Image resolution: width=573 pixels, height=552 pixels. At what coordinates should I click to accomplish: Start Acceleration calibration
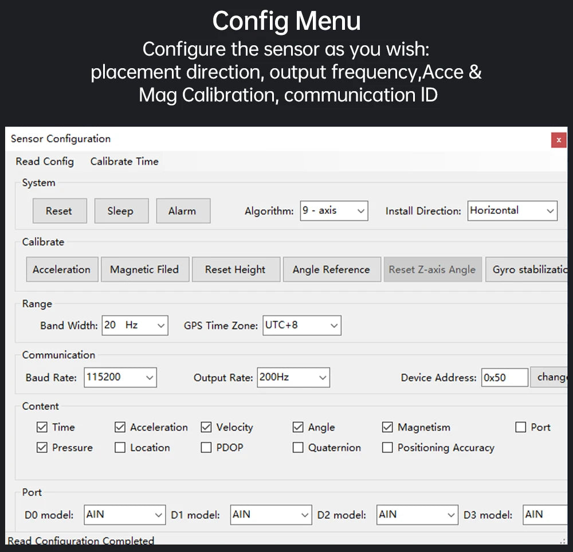(x=62, y=269)
